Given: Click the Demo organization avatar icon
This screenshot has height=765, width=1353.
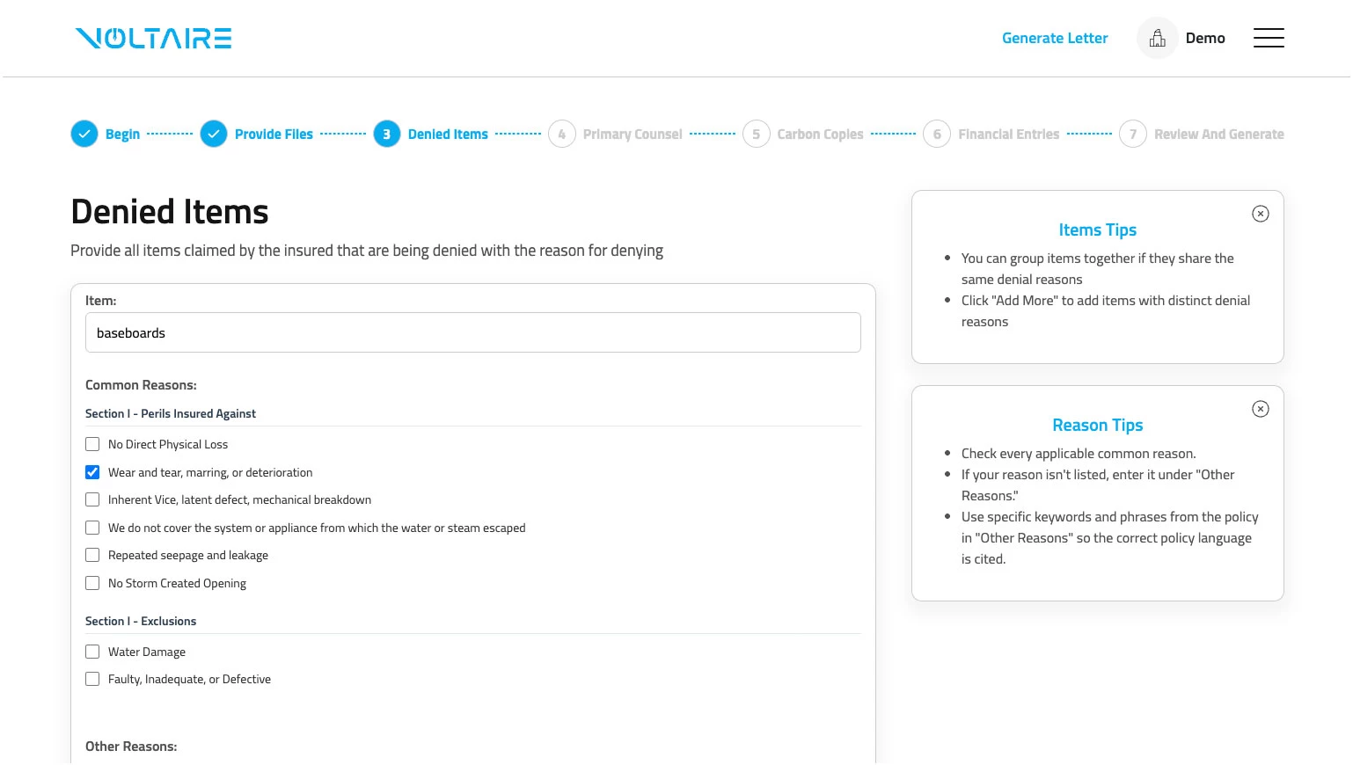Looking at the screenshot, I should 1158,38.
